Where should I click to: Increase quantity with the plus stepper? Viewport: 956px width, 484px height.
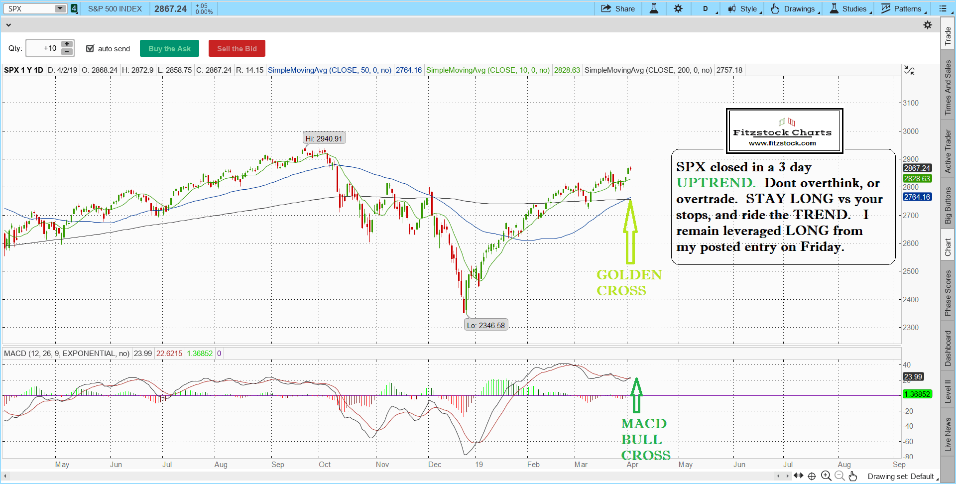pyautogui.click(x=67, y=44)
